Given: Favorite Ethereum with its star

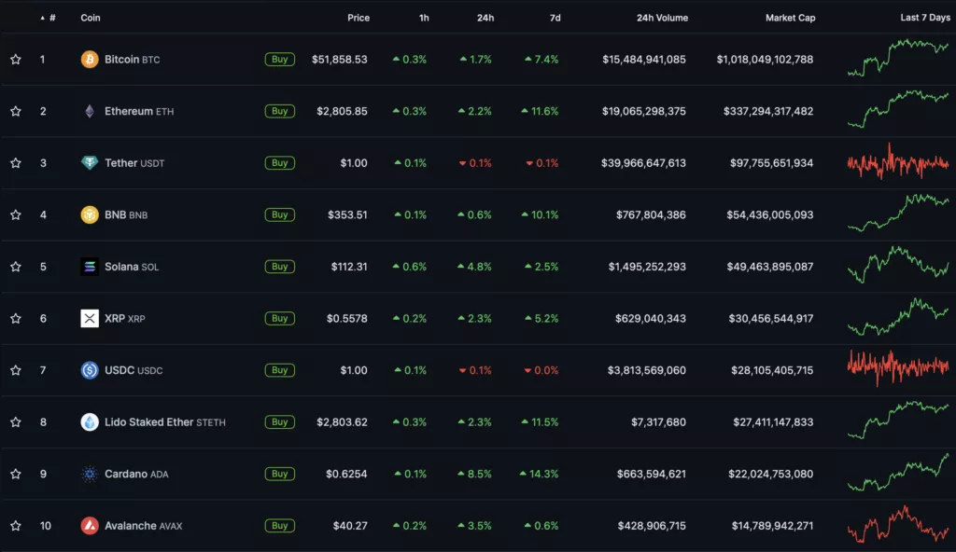Looking at the screenshot, I should pos(16,111).
